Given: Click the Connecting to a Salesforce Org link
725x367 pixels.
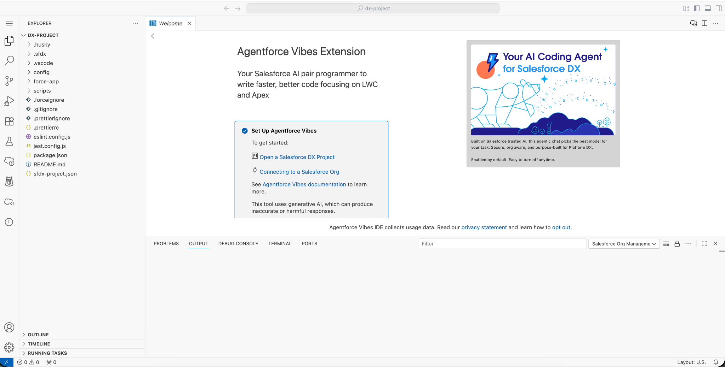Looking at the screenshot, I should 299,172.
